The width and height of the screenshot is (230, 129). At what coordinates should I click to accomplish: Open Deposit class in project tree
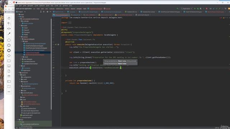(x=26, y=30)
